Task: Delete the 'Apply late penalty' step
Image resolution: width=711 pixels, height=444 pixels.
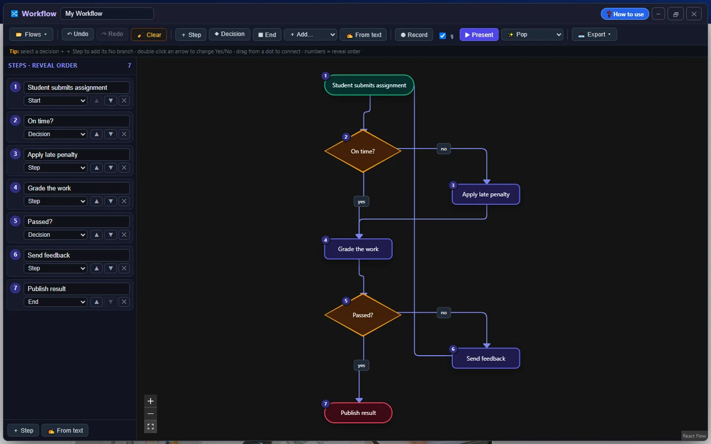Action: tap(124, 168)
